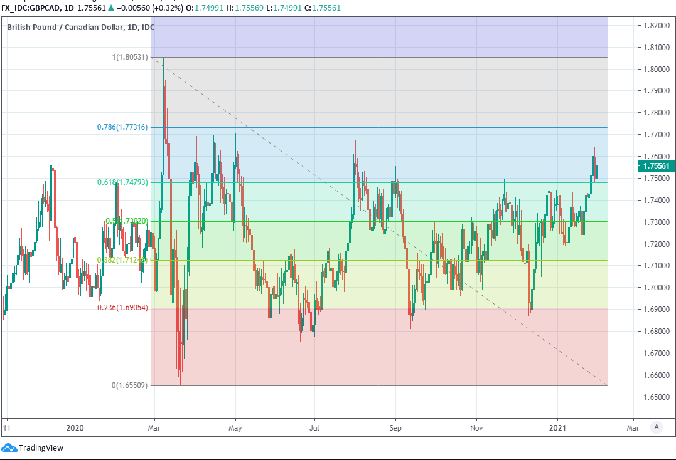Click the 1.65000 label on price axis

655,397
